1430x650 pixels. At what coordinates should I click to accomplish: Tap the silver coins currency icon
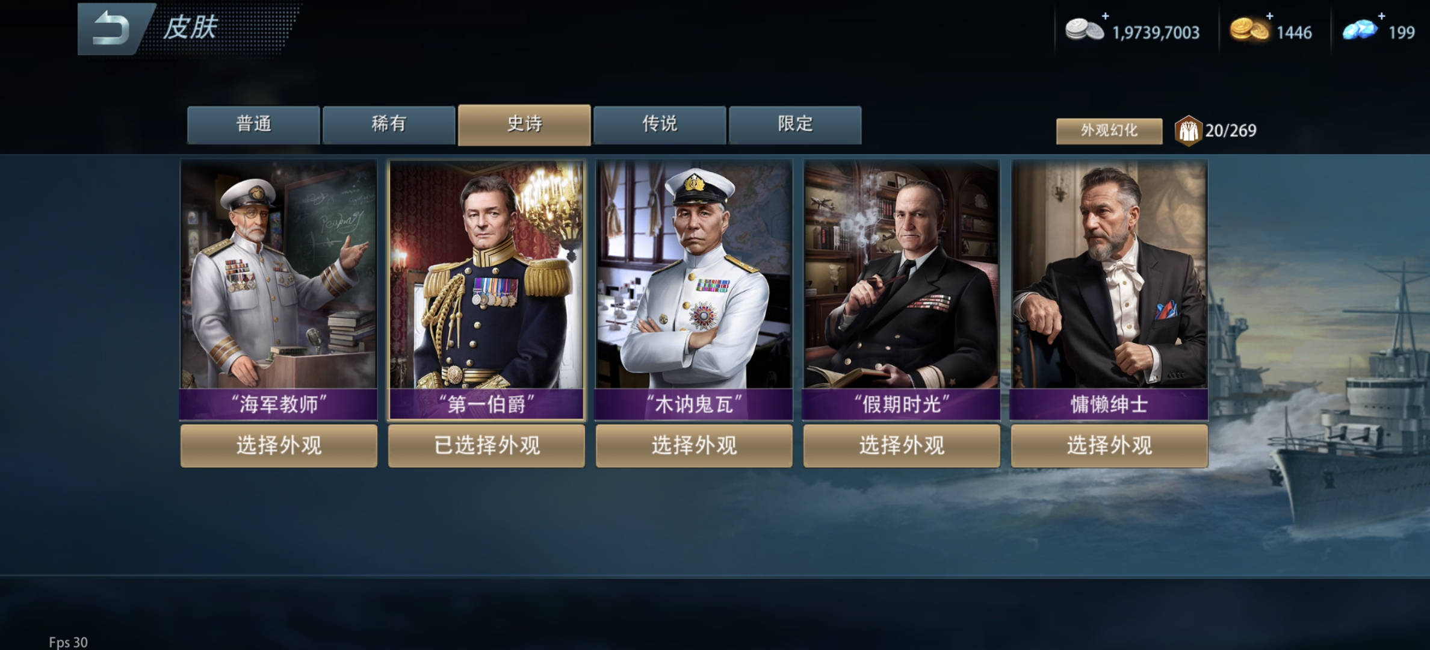tap(1085, 29)
